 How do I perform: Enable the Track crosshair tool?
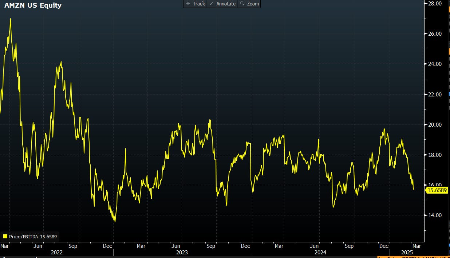tap(195, 4)
